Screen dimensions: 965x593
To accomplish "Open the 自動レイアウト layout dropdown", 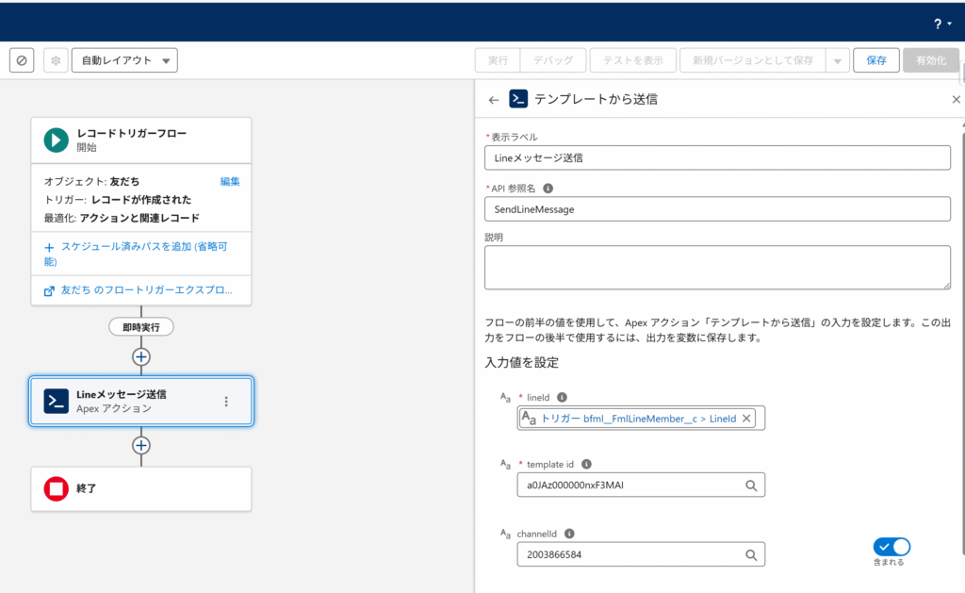I will [x=124, y=60].
